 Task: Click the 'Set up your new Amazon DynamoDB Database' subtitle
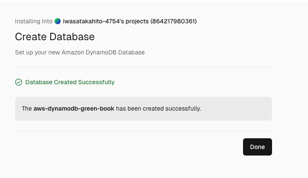(x=80, y=52)
